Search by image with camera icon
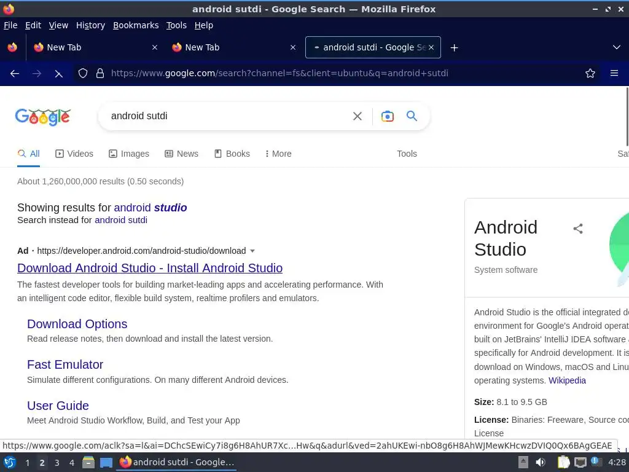This screenshot has width=629, height=472. click(x=387, y=116)
